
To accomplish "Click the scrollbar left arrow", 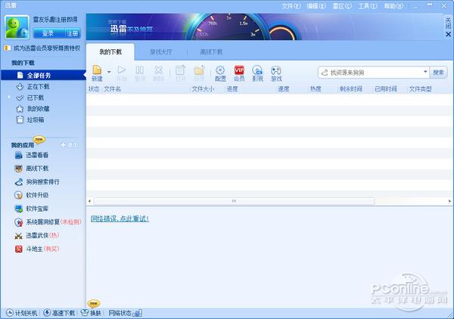I will tap(90, 201).
